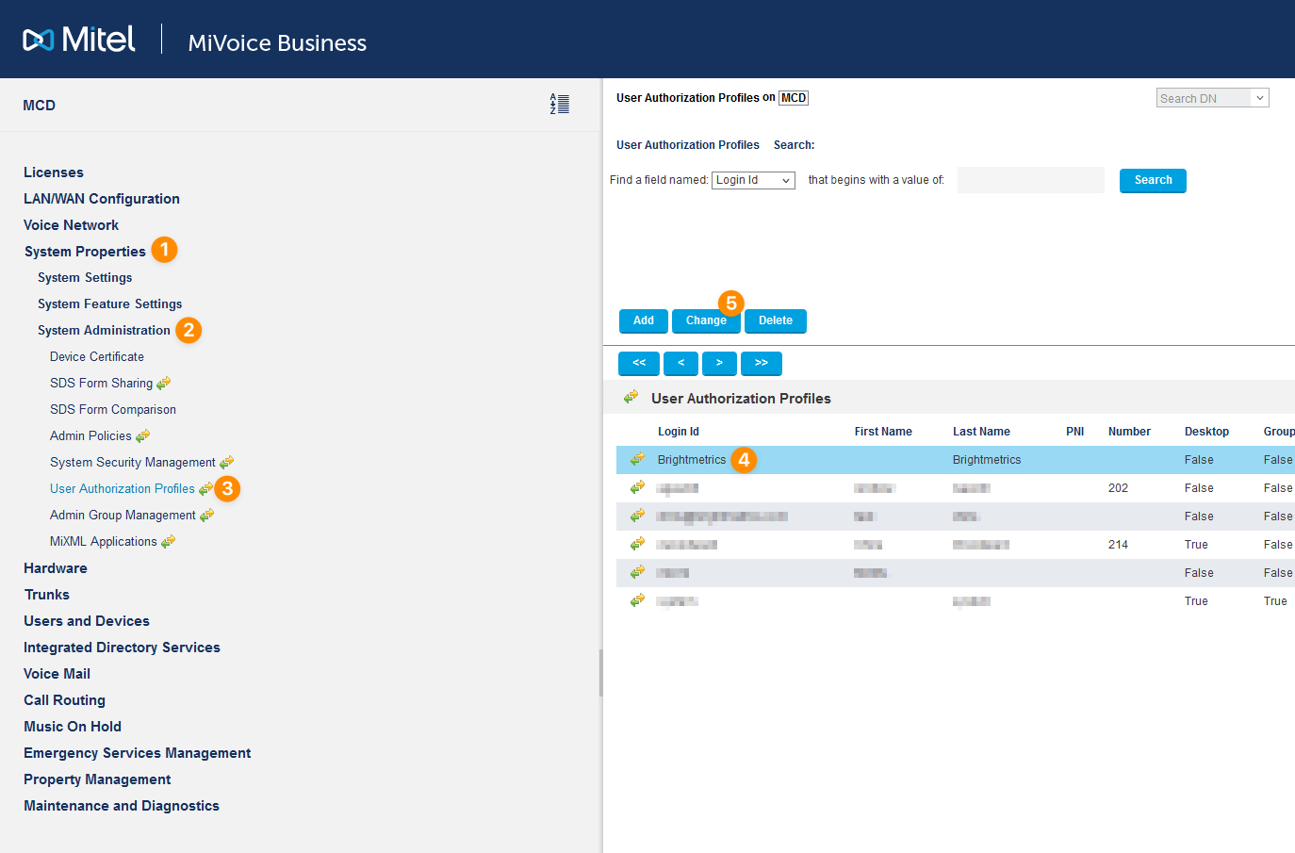The image size is (1295, 853).
Task: Expand the Call Routing menu
Action: click(x=64, y=700)
